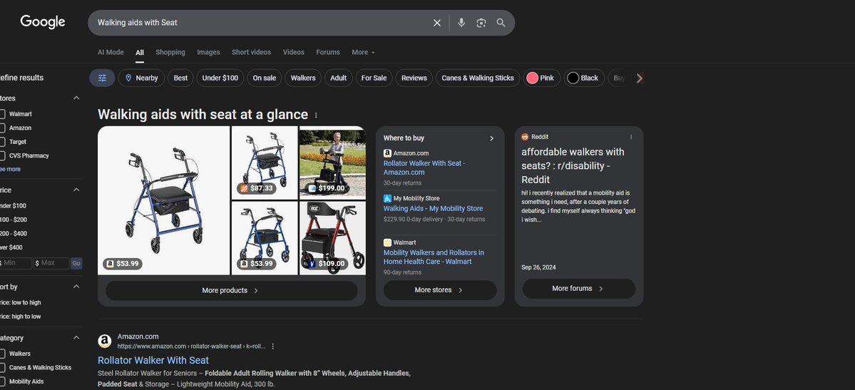Start voice search with microphone icon
The image size is (855, 390).
tap(461, 23)
